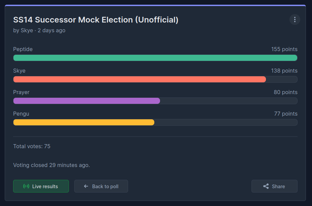Open Live results view

tap(41, 186)
